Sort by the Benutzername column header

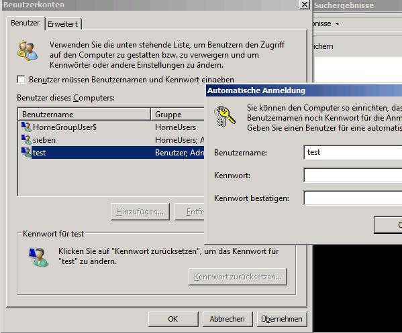click(x=85, y=115)
